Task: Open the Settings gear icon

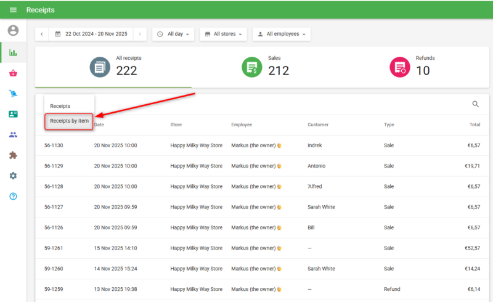Action: pos(13,176)
